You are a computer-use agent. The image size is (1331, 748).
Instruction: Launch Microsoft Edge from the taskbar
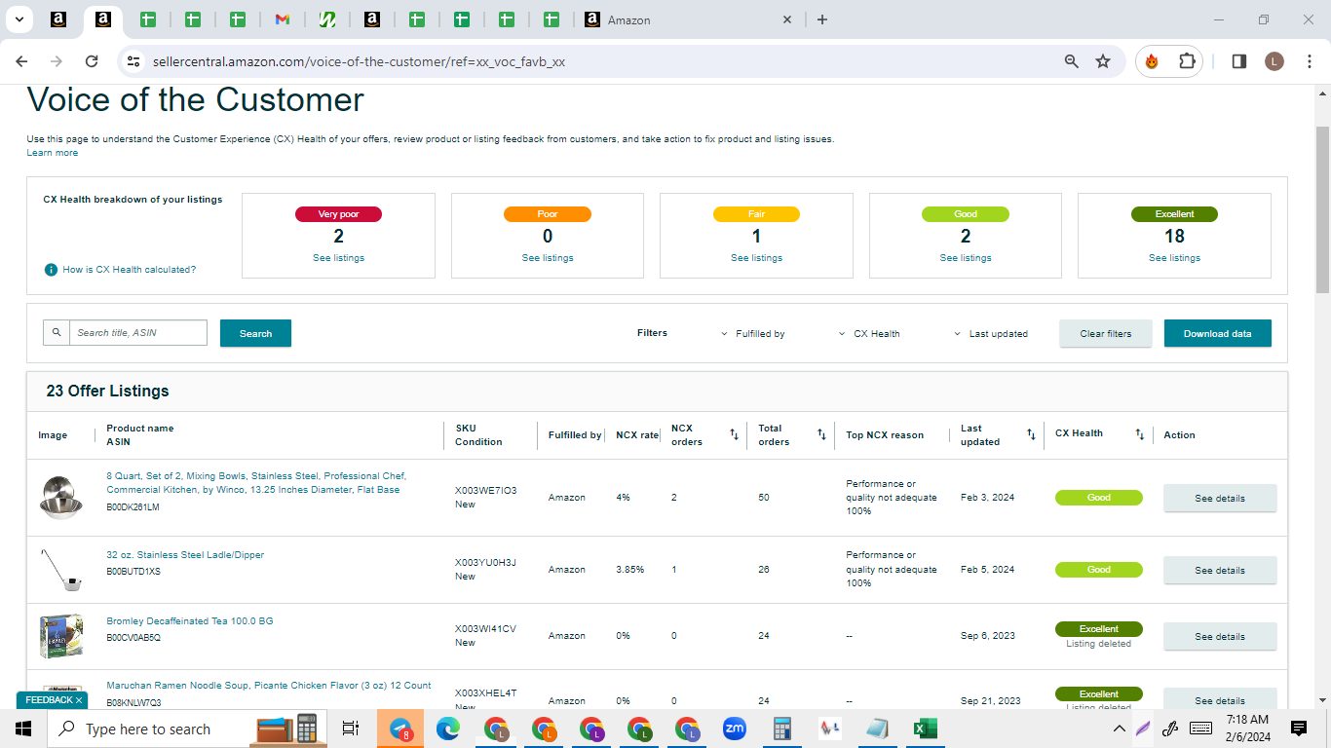(448, 729)
